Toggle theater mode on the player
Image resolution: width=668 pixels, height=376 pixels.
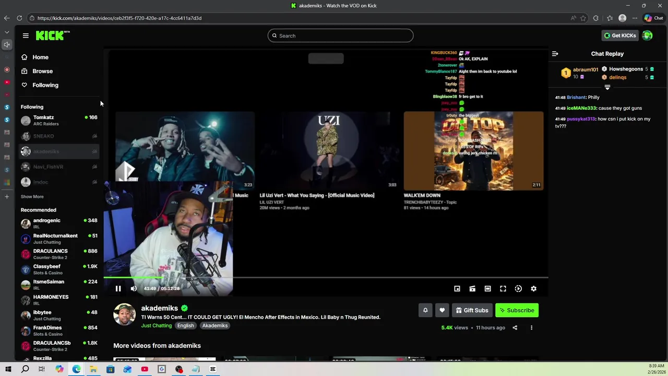click(x=487, y=288)
